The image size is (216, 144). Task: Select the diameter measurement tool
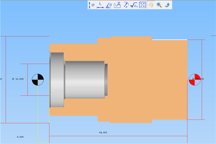[92, 5]
